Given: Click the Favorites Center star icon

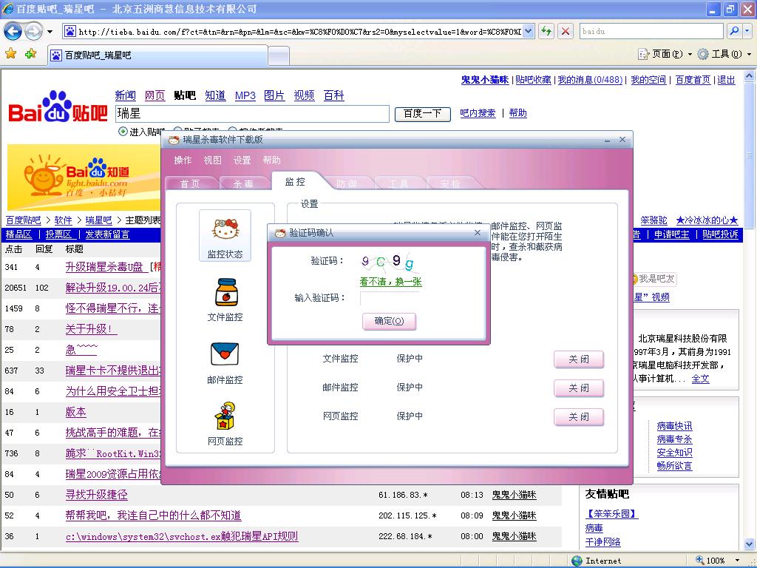Looking at the screenshot, I should 10,53.
